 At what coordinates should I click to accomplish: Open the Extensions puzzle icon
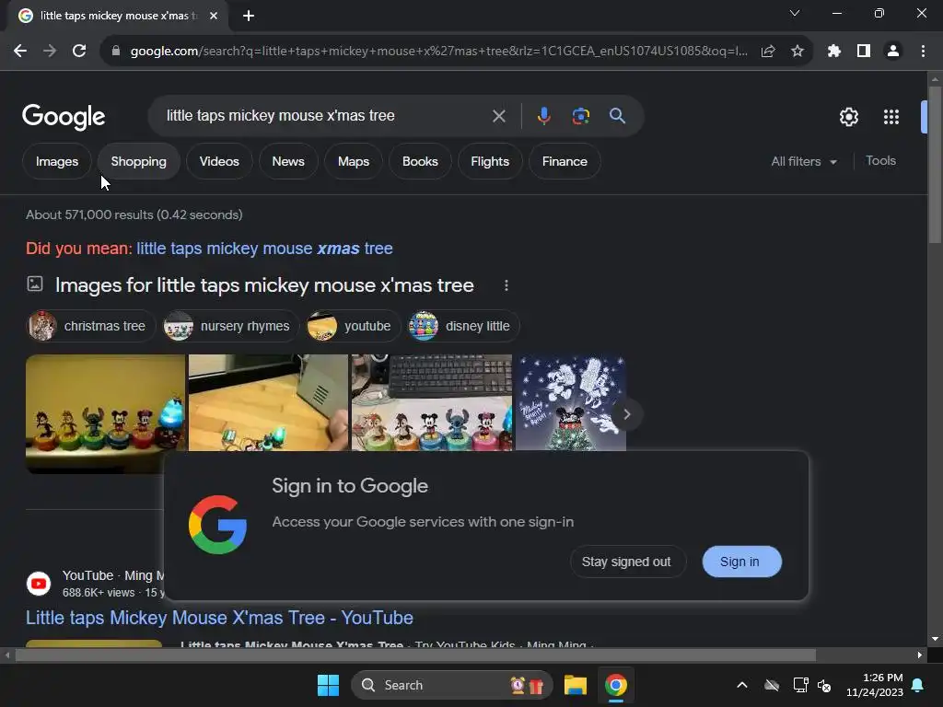pos(834,52)
